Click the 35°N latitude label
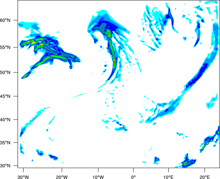Image resolution: width=220 pixels, height=179 pixels. tap(5, 143)
